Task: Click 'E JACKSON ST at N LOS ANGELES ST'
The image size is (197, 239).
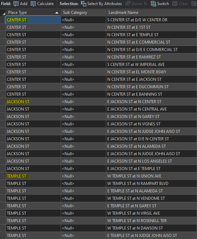Action: coord(140,161)
